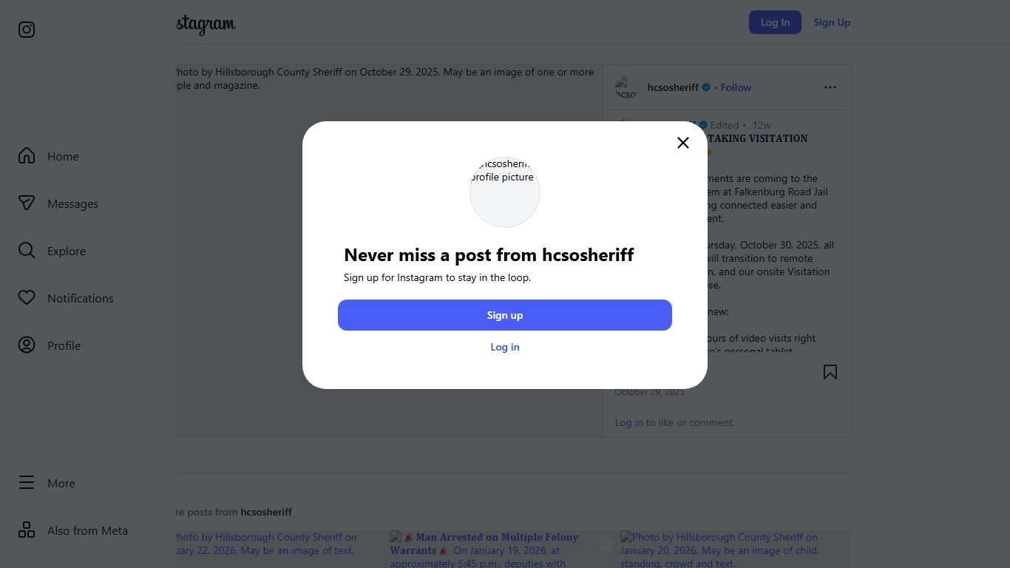Save post with the bookmark icon
Screen dimensions: 1010x568
pyautogui.click(x=830, y=372)
